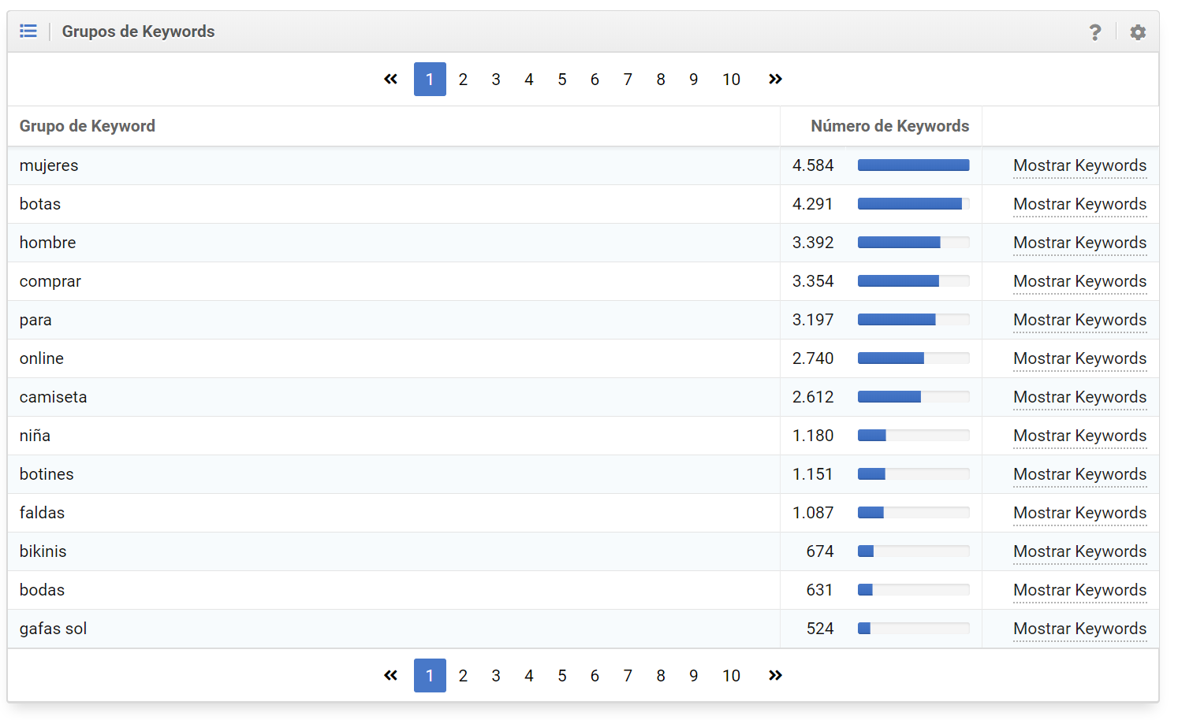Select page 5 in bottom pagination
The image size is (1178, 720).
(561, 676)
